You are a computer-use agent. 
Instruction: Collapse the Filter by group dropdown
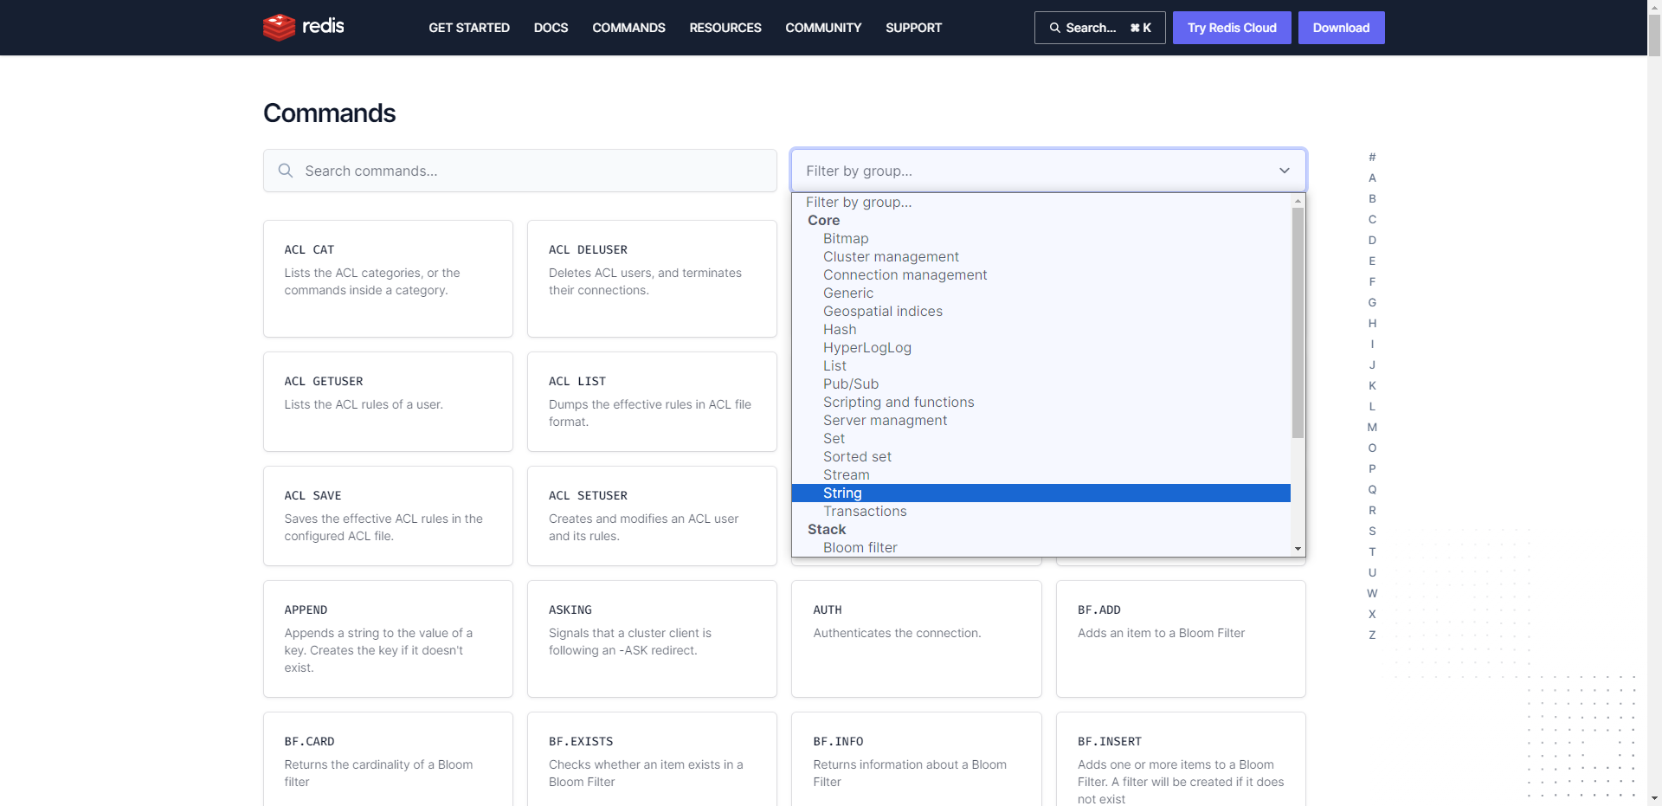pos(1048,171)
